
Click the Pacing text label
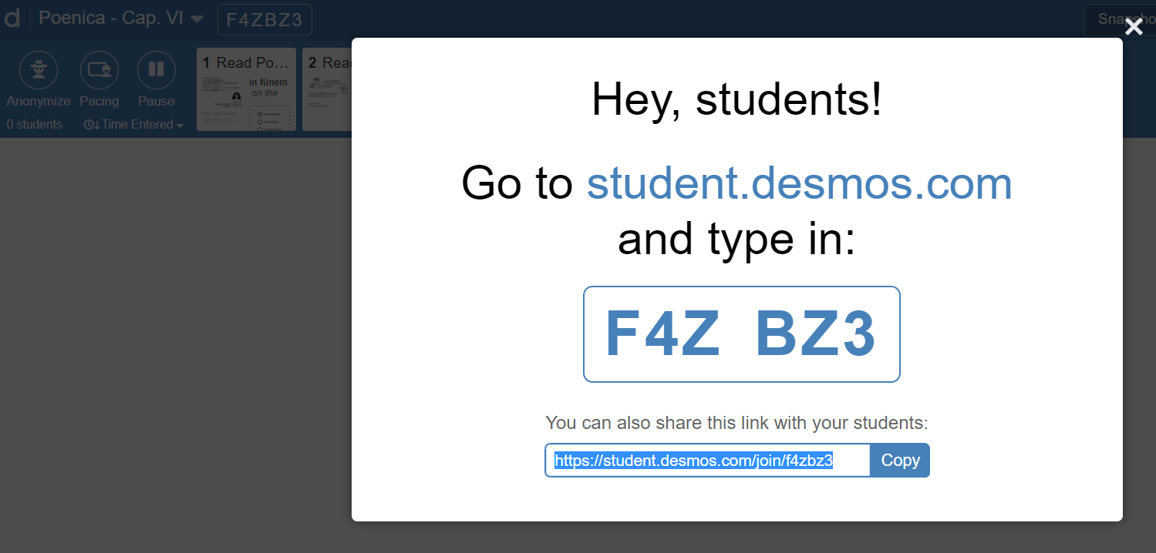click(x=99, y=100)
